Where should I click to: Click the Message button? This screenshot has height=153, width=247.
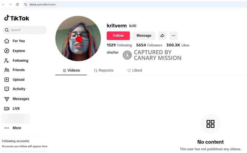tap(144, 36)
